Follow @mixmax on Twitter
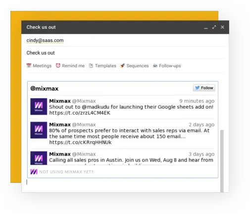Image resolution: width=250 pixels, height=214 pixels. [x=204, y=88]
